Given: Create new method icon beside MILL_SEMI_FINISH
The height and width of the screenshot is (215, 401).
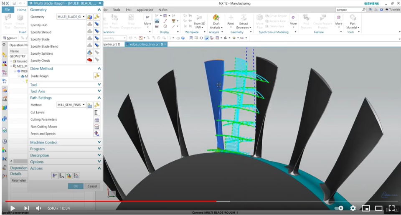Looking at the screenshot, I should click(x=90, y=105).
